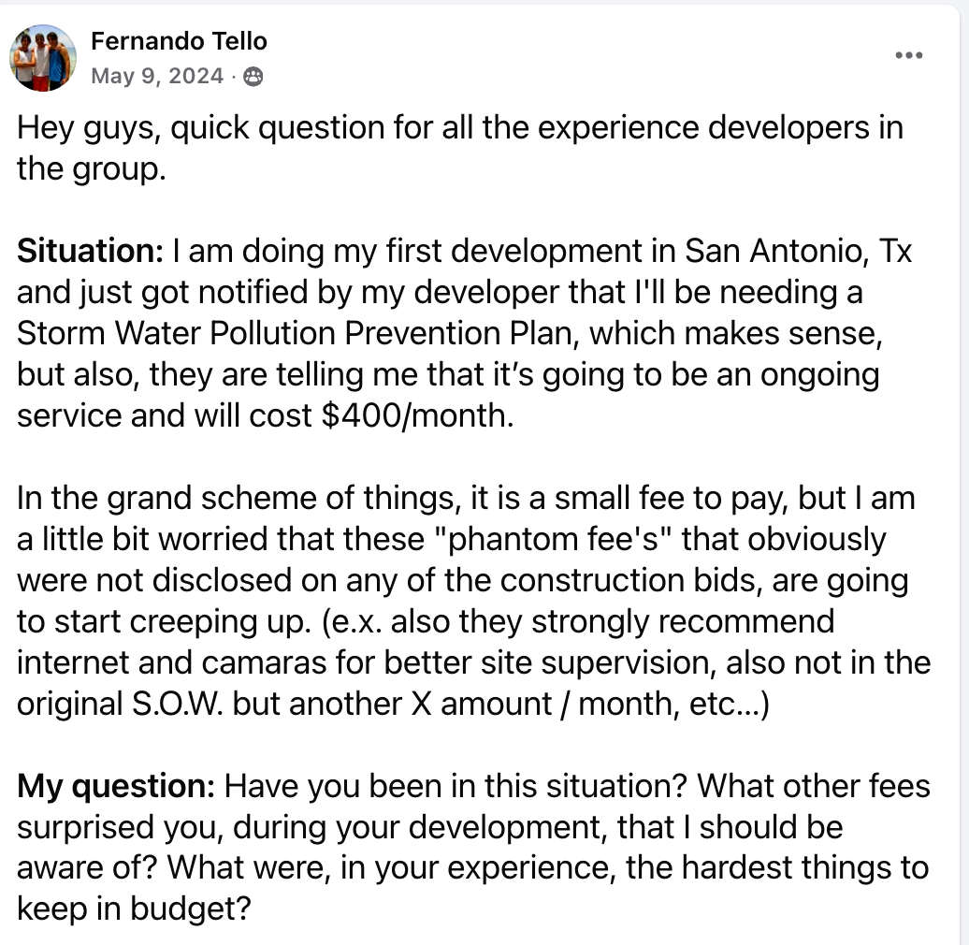Screen dimensions: 969x945
Task: Click the 'San Antonio, Tx' text
Action: coord(798,252)
